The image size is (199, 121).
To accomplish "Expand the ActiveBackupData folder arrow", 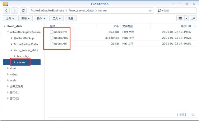I will click(x=12, y=44).
